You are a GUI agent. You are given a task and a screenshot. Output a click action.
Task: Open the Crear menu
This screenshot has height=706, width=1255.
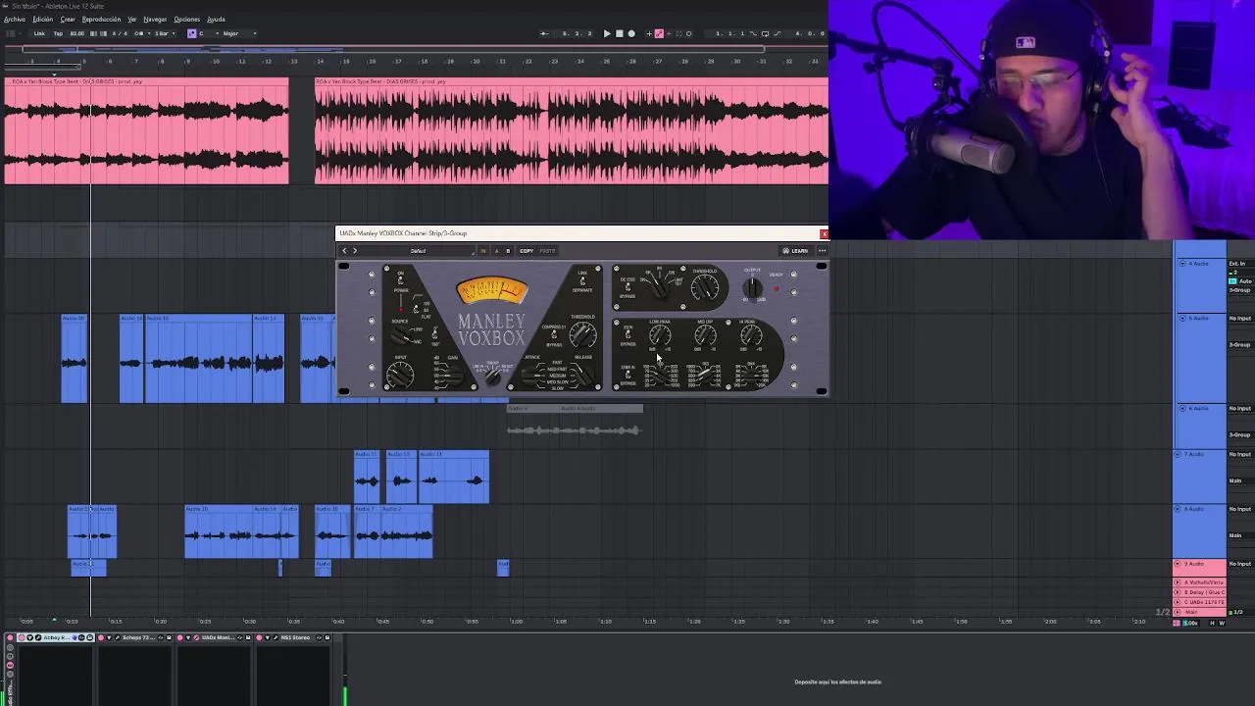pyautogui.click(x=68, y=20)
